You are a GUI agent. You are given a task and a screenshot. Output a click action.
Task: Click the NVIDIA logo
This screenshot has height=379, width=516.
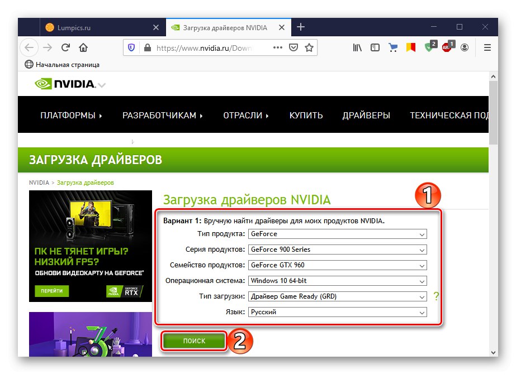[65, 84]
